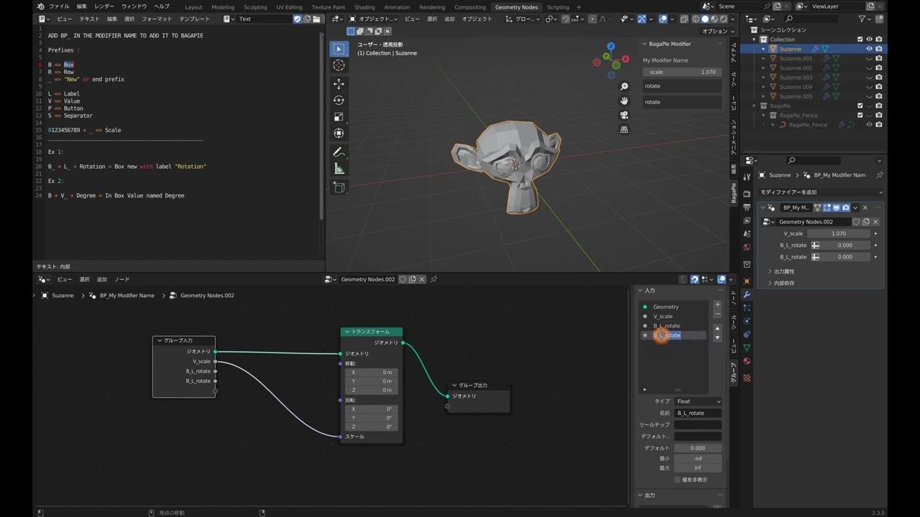
Task: Select rendered viewport shading mode
Action: click(724, 19)
